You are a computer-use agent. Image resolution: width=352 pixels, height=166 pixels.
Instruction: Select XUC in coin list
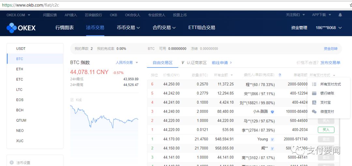click(x=35, y=141)
